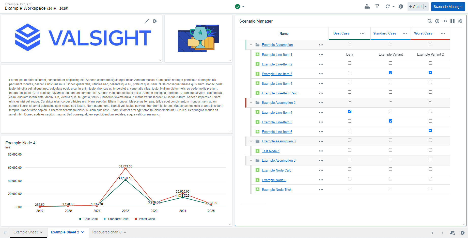Open the Scenario Manager button
Screen dimensions: 468x238
(x=448, y=6)
